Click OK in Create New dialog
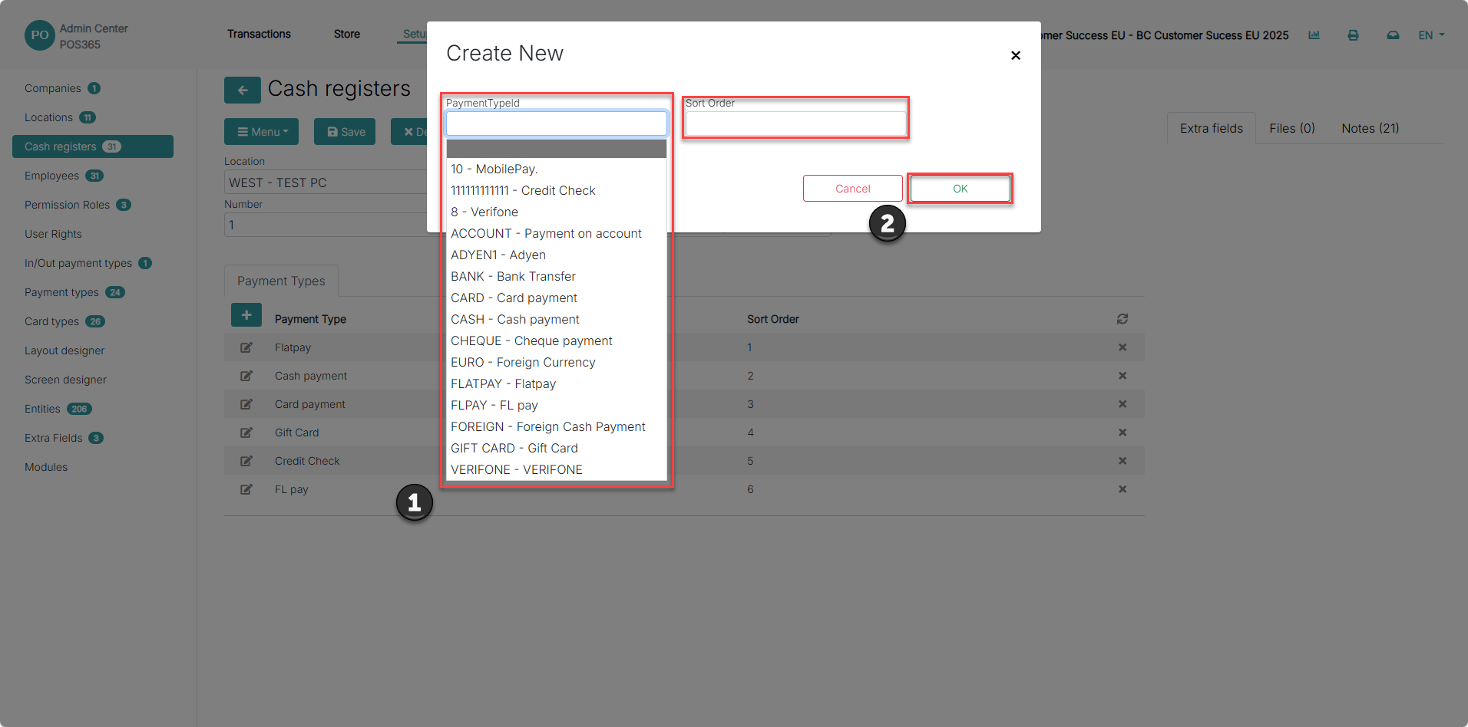 pyautogui.click(x=960, y=189)
